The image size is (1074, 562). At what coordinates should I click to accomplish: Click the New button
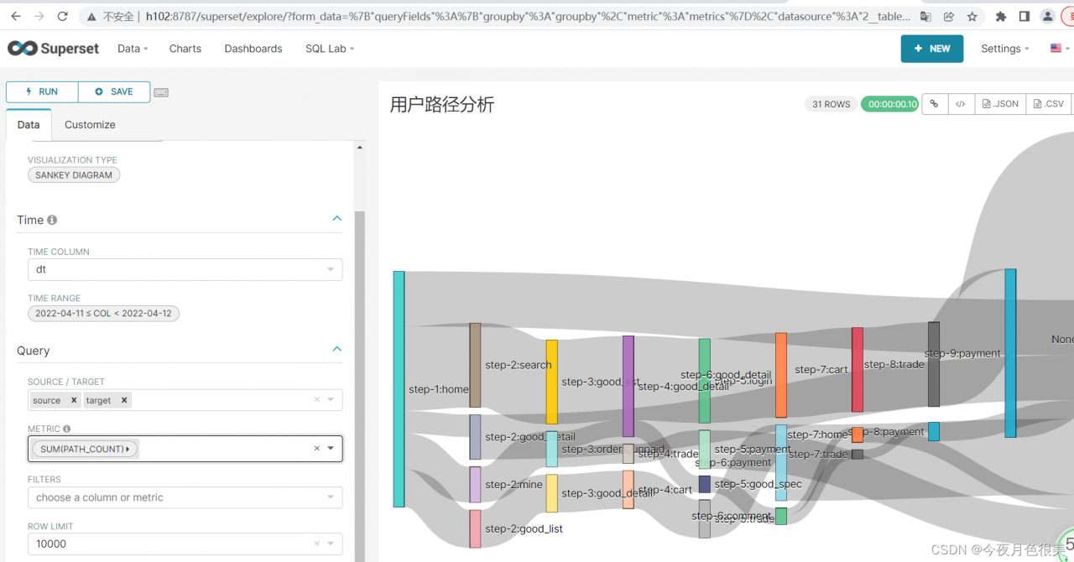click(932, 49)
